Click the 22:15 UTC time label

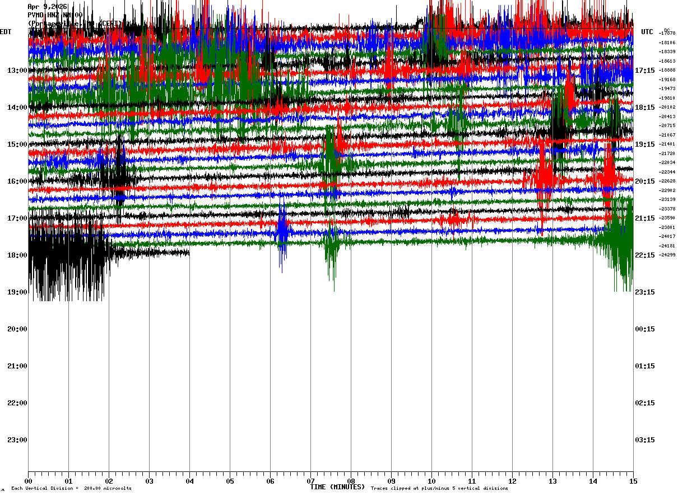[x=645, y=255]
